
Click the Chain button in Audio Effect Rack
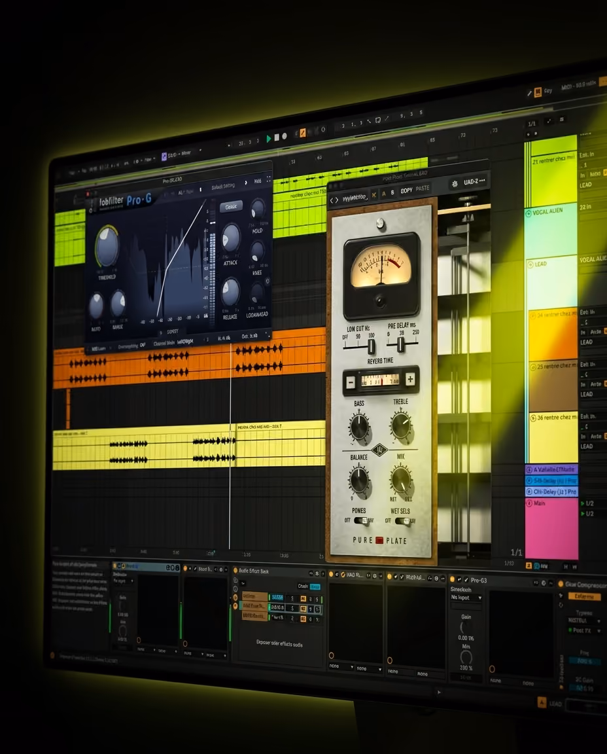point(303,586)
